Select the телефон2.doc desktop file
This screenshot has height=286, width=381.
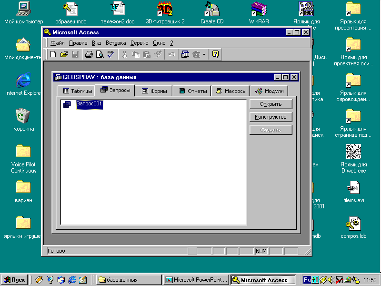click(x=118, y=13)
